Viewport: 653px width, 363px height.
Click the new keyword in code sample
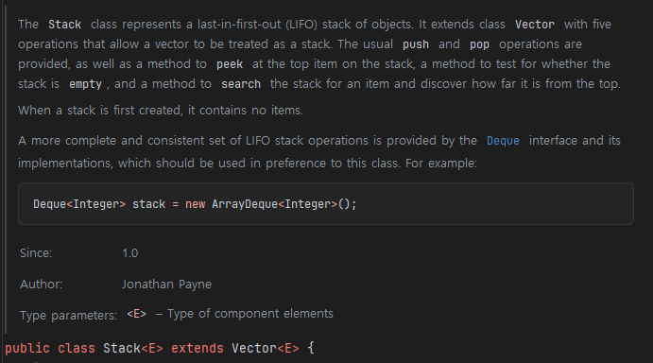coord(196,204)
